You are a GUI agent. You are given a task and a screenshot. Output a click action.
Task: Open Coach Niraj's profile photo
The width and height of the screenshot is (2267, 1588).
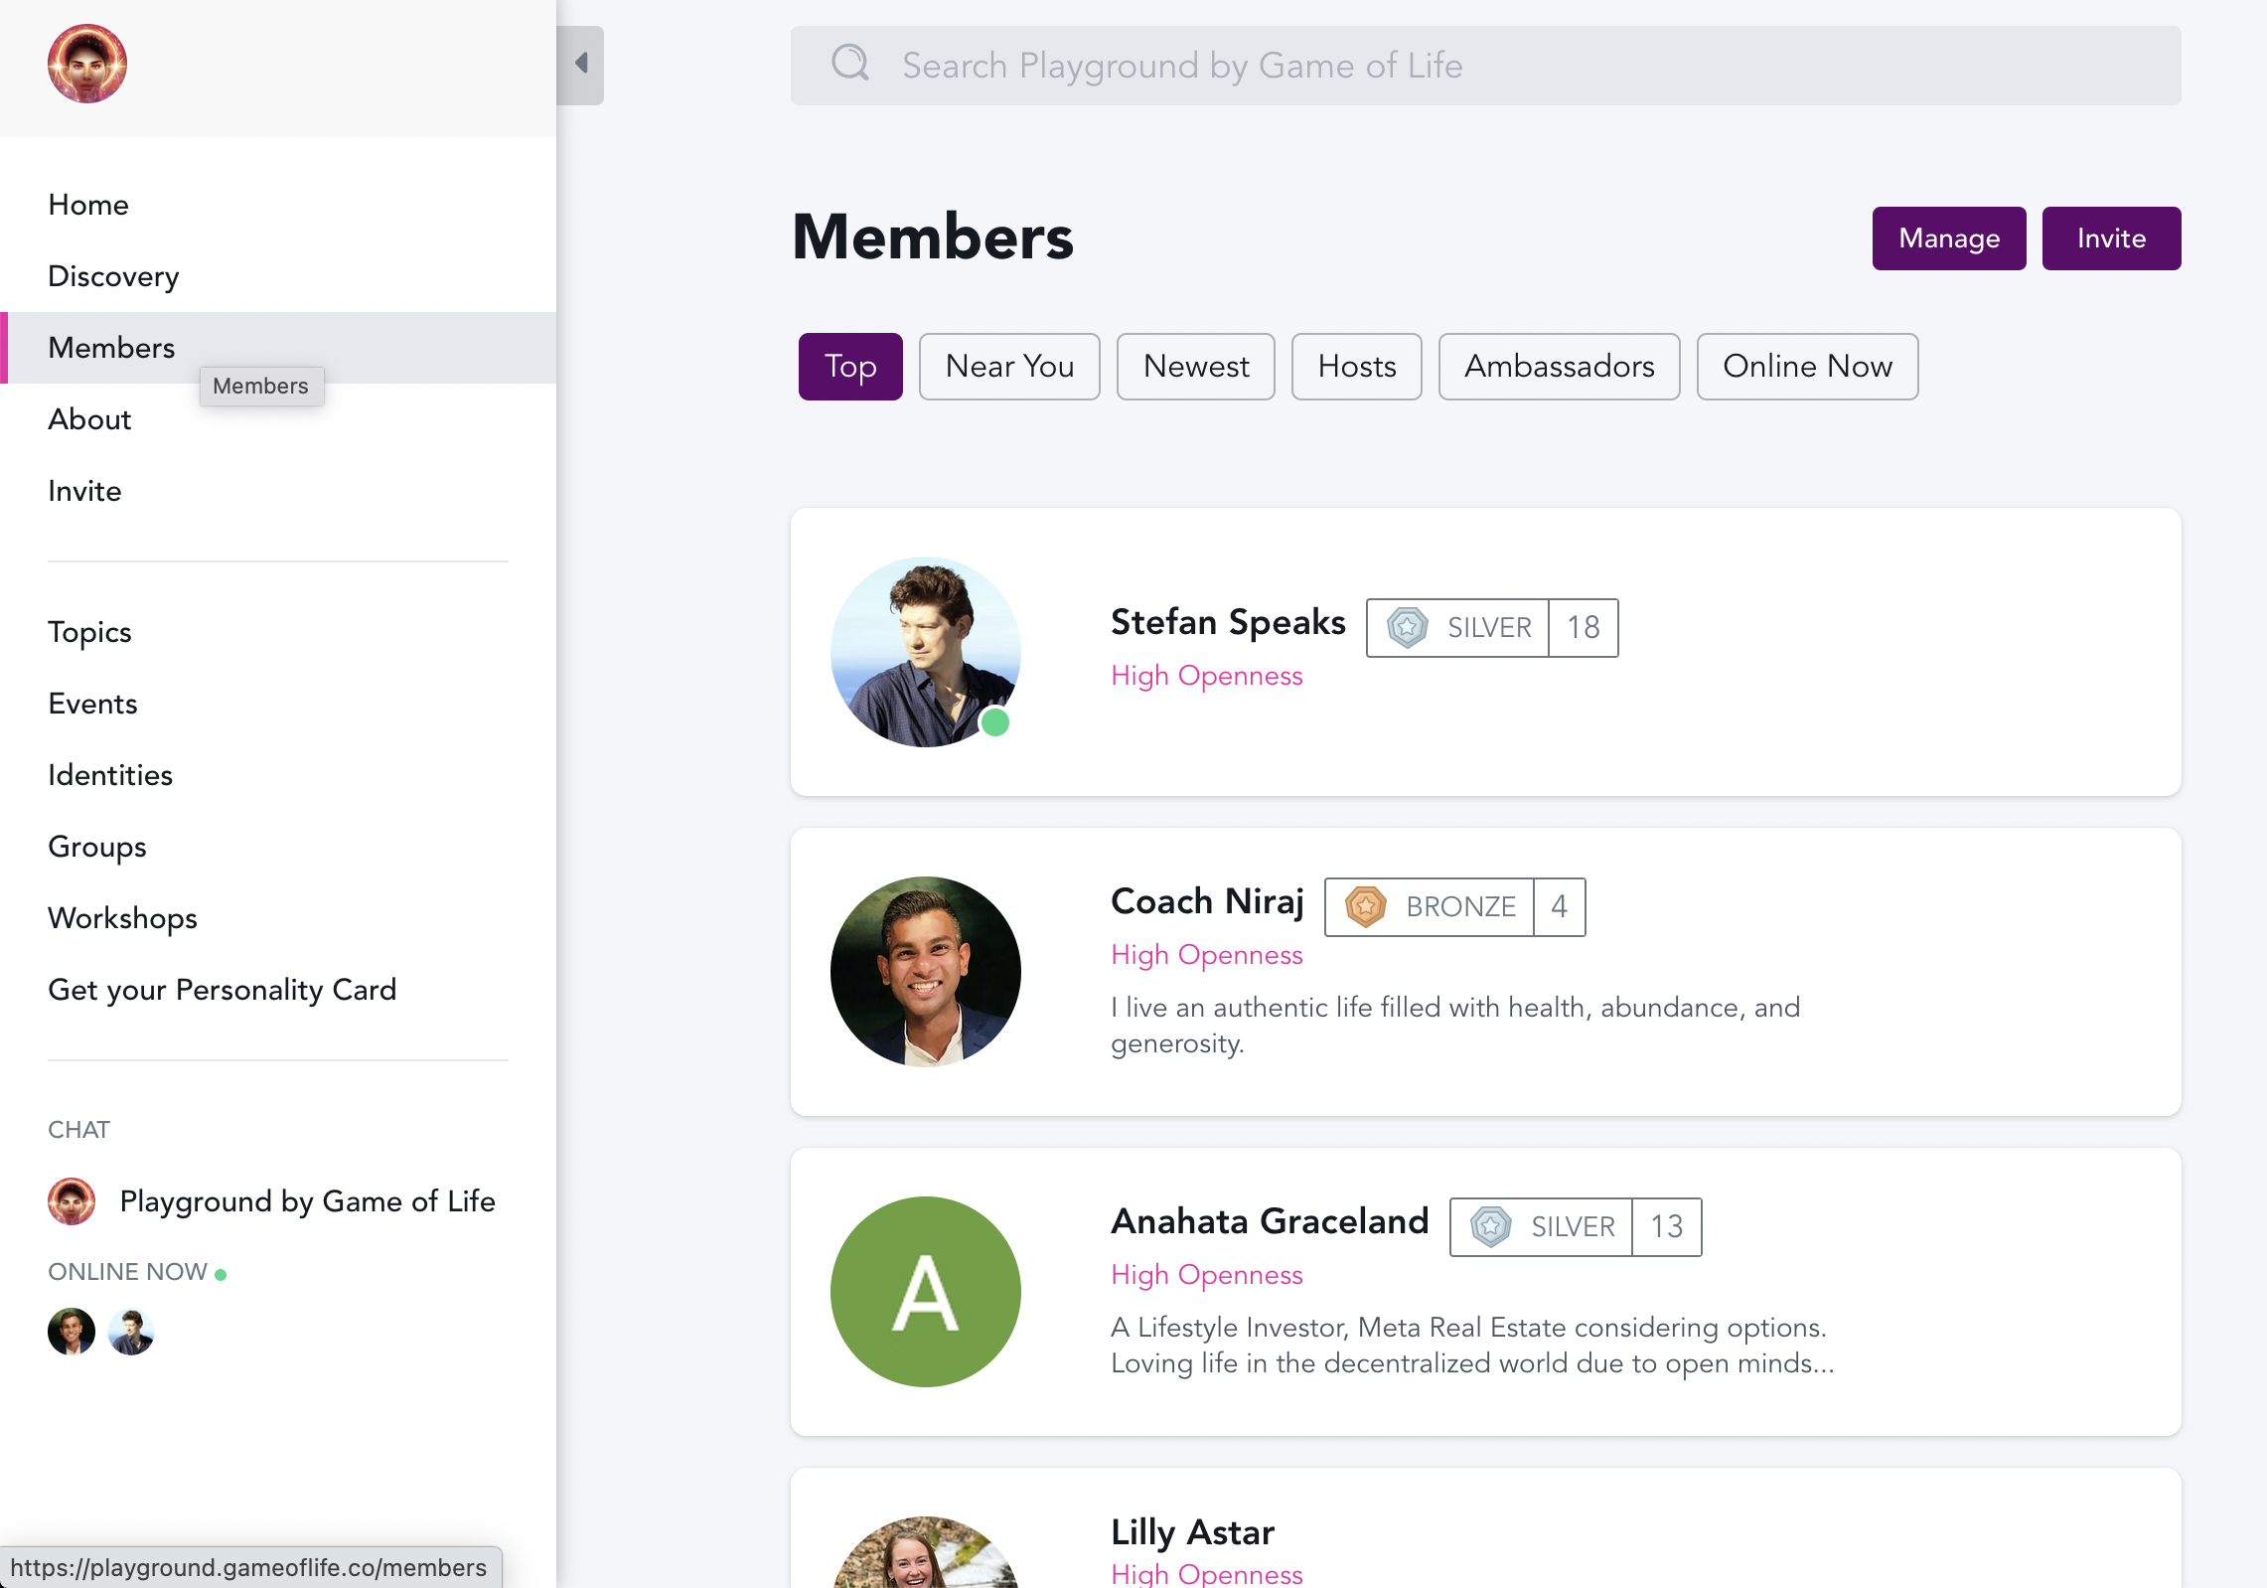(x=926, y=972)
